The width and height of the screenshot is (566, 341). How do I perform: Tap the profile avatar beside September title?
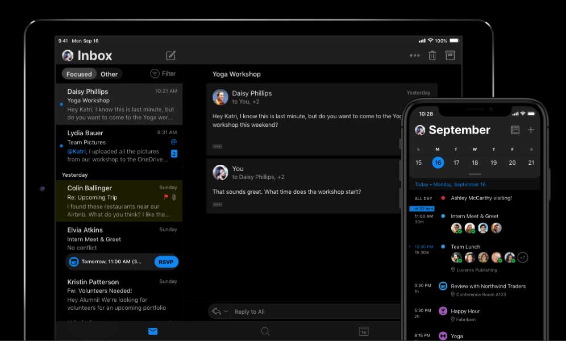[x=420, y=130]
